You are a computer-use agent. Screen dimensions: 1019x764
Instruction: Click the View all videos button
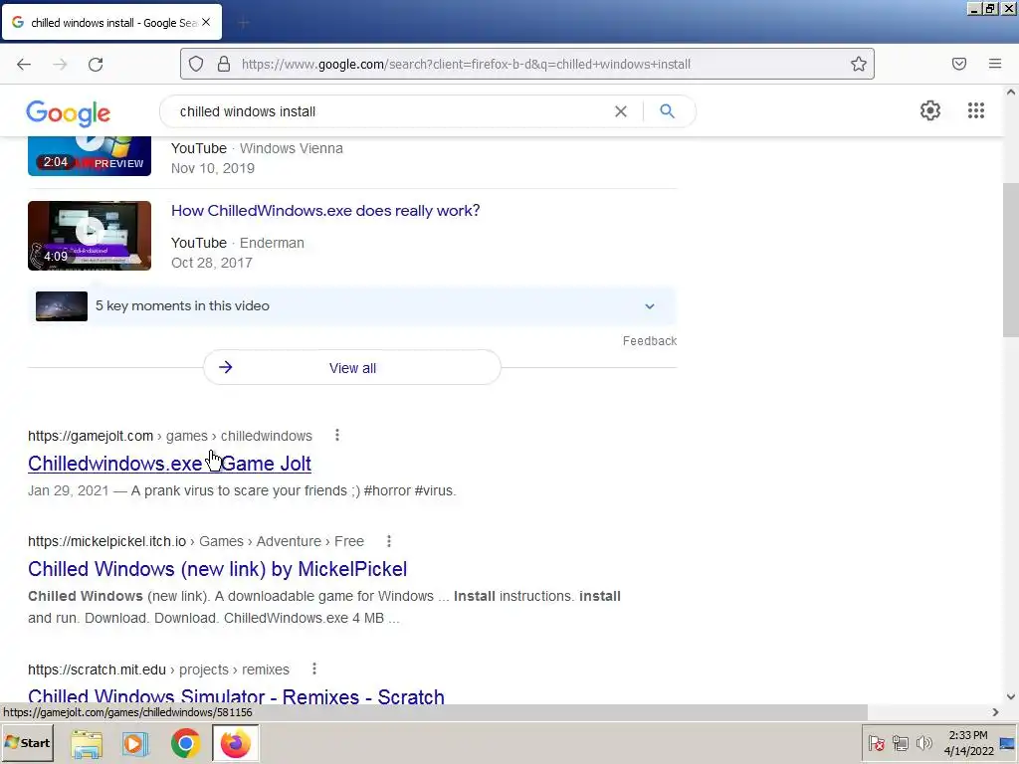pos(351,368)
